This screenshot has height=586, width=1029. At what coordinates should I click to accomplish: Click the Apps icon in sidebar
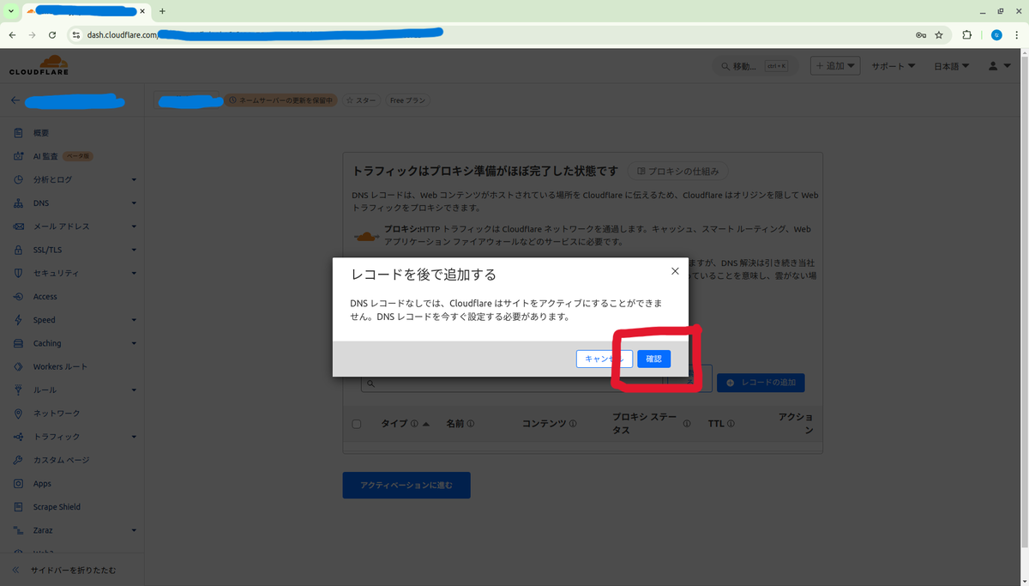[18, 483]
